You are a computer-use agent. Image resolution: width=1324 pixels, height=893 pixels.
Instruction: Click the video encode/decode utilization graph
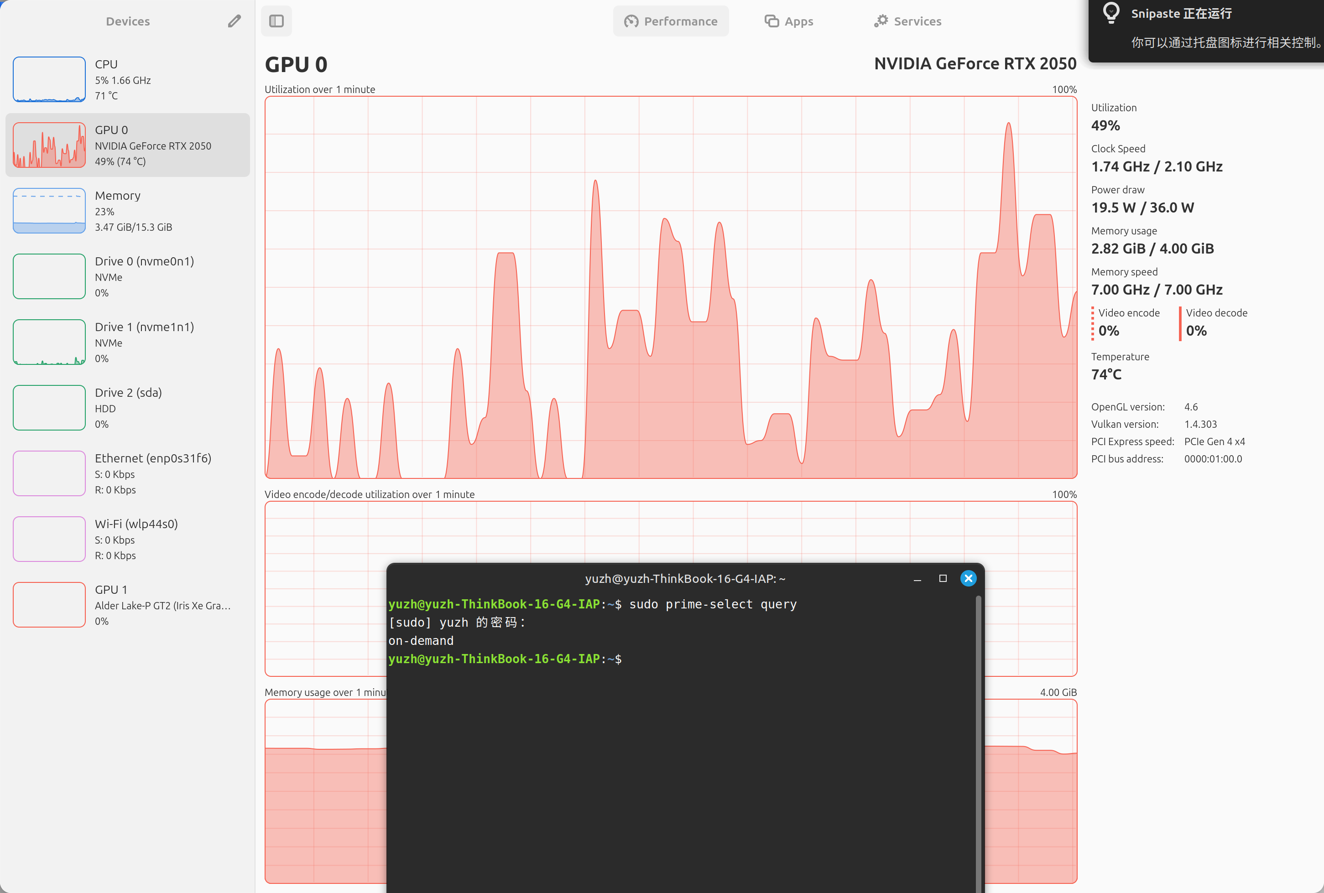click(671, 533)
